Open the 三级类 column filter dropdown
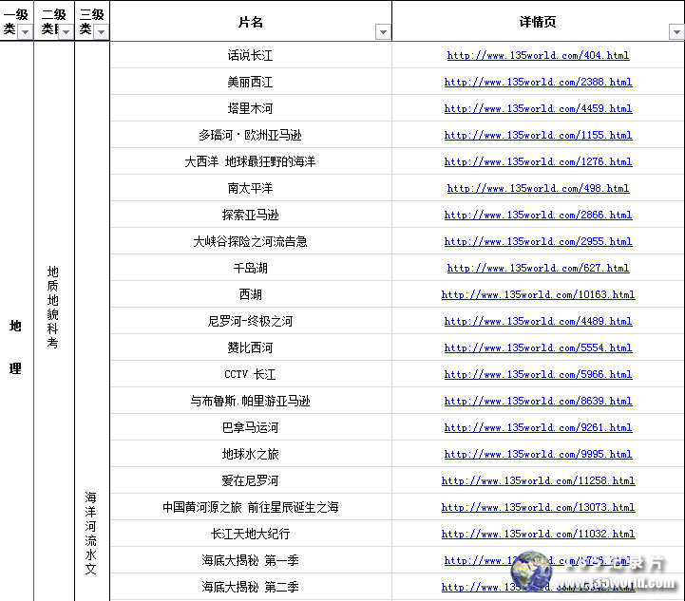The width and height of the screenshot is (685, 601). pyautogui.click(x=101, y=32)
